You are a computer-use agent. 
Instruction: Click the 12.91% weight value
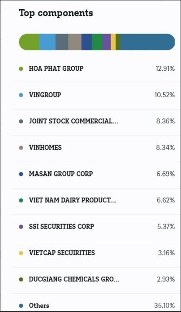pos(165,68)
